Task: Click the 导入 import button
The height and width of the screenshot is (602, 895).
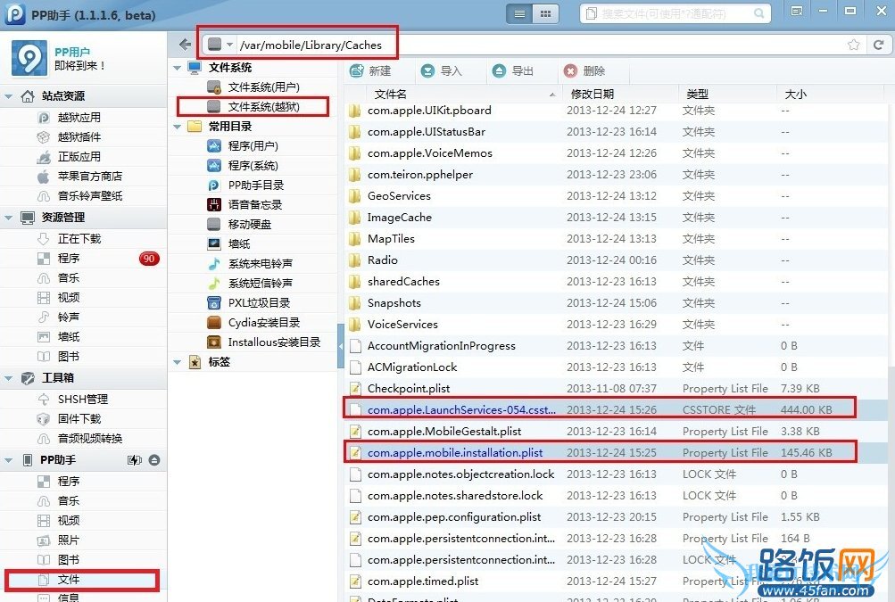Action: (441, 70)
